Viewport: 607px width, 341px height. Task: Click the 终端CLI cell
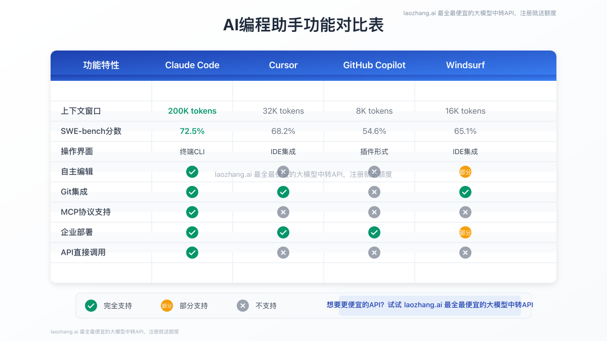192,152
